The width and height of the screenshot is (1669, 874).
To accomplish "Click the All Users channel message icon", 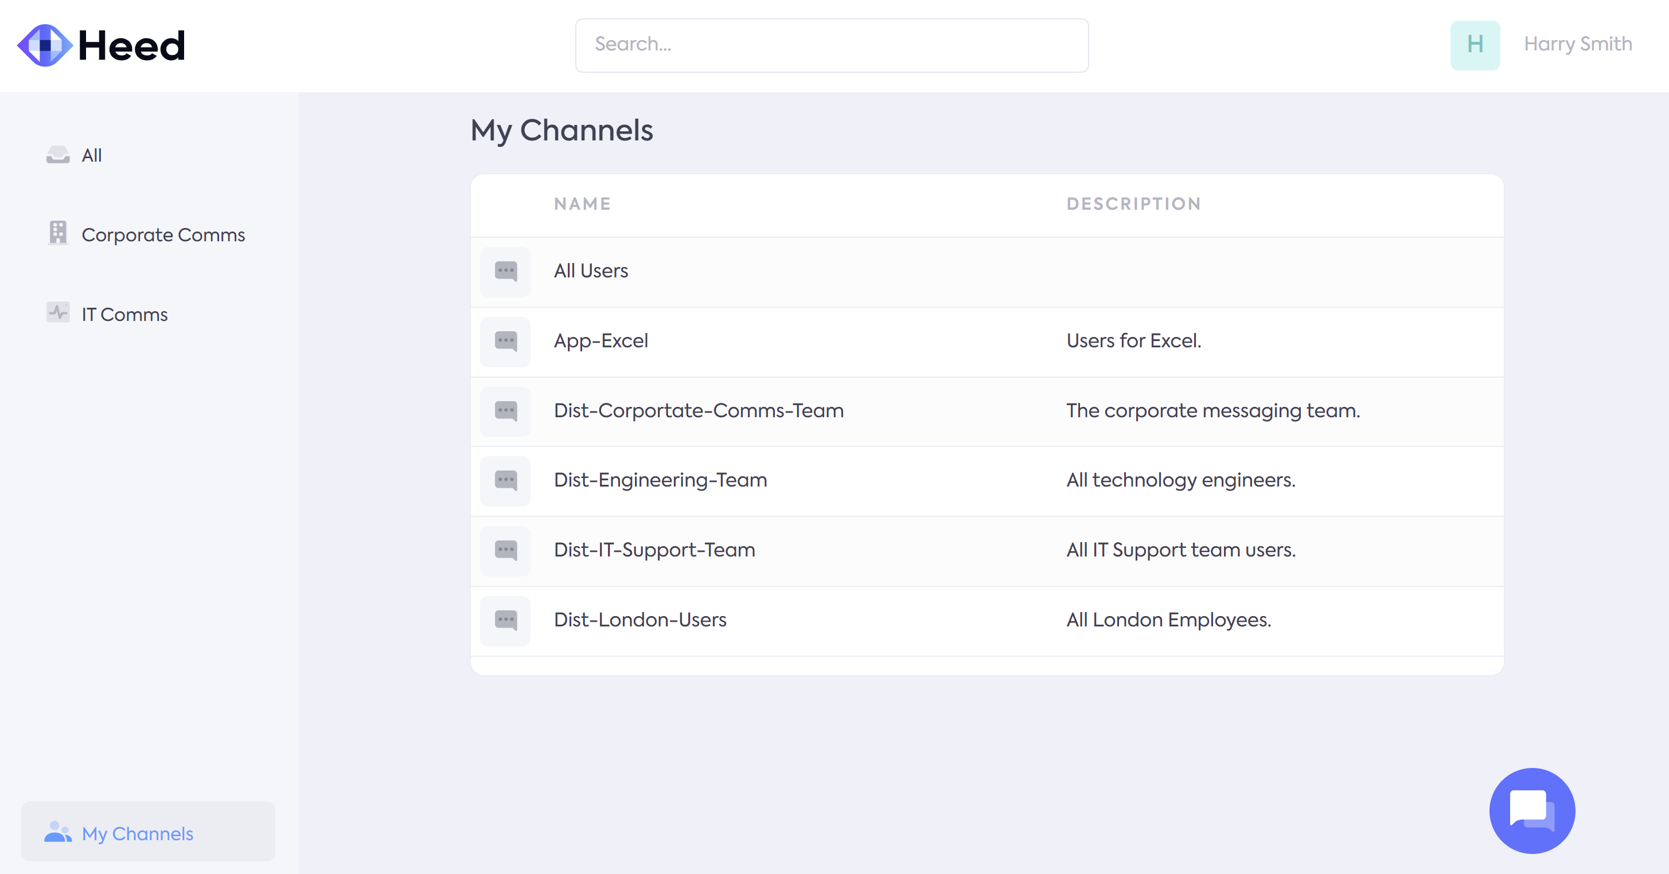I will pyautogui.click(x=505, y=271).
